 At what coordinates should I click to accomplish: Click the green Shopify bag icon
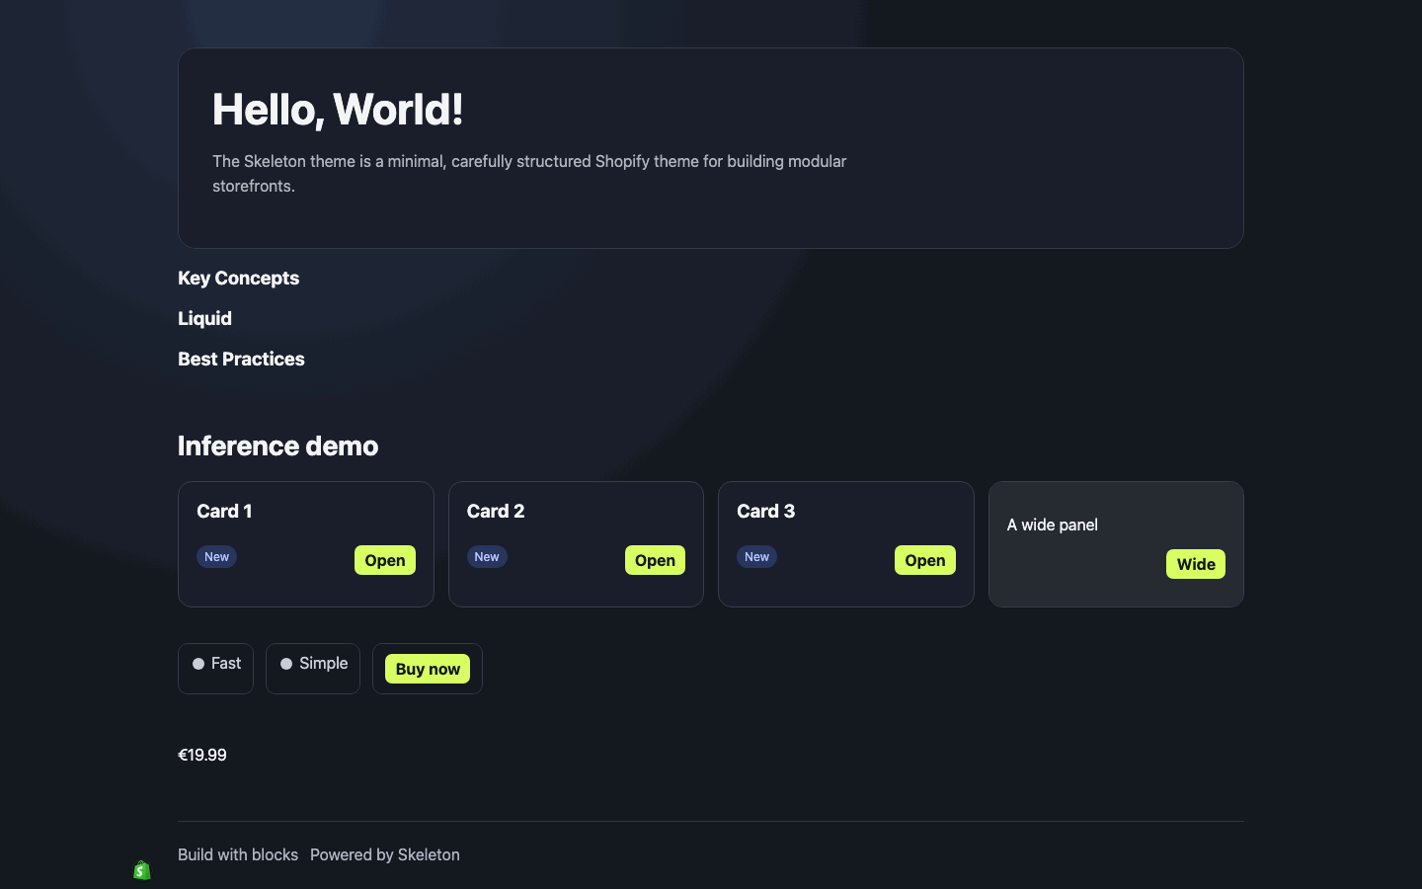coord(142,870)
